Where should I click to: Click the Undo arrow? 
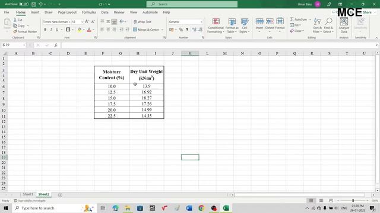pyautogui.click(x=40, y=4)
